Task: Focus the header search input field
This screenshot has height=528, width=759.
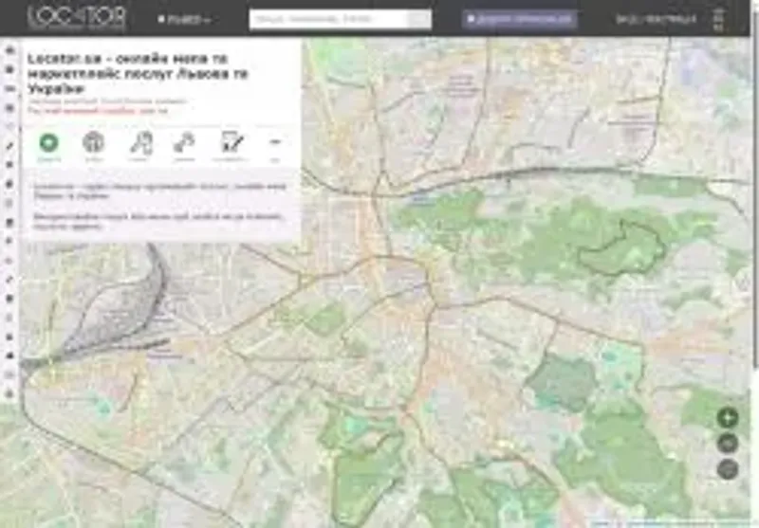Action: [329, 19]
